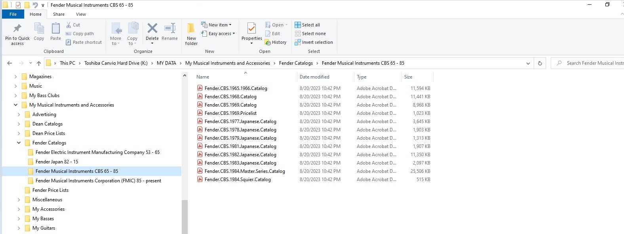
Task: Create a New folder
Action: tap(191, 34)
